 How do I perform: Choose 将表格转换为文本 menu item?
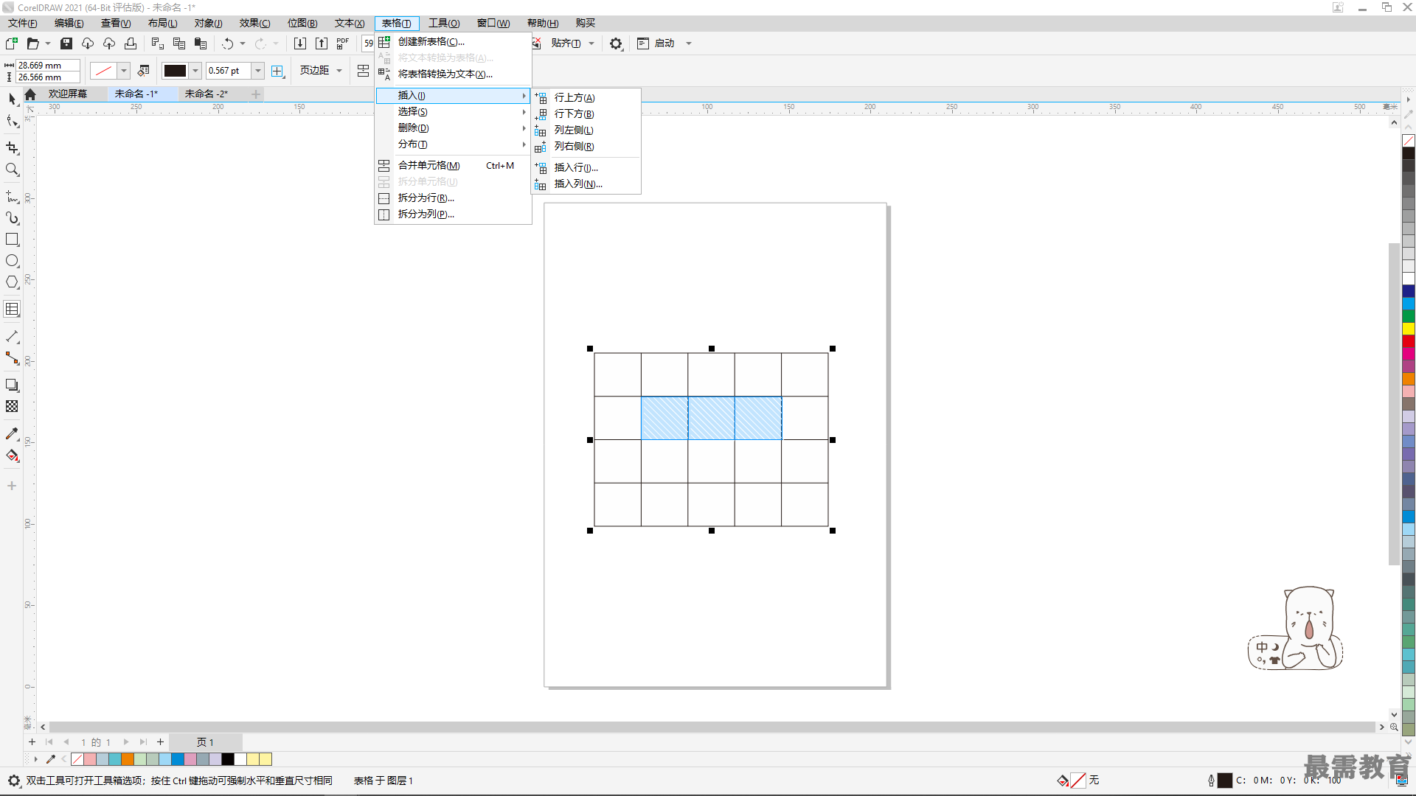[x=453, y=74]
